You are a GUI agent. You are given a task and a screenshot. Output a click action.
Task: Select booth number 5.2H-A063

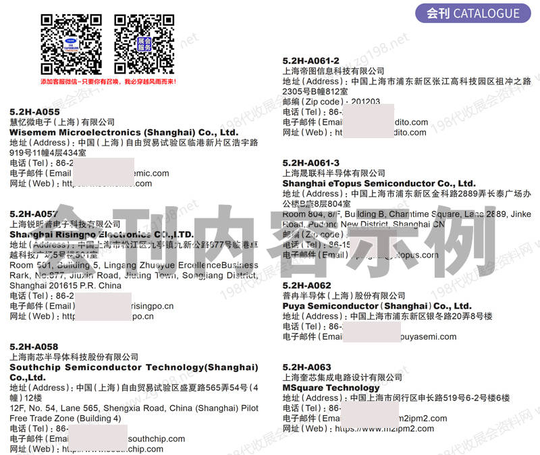coord(306,367)
